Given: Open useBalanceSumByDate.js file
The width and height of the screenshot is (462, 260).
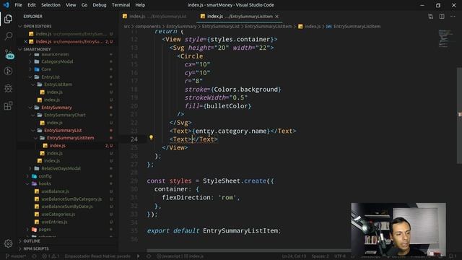Looking at the screenshot, I should (x=68, y=207).
